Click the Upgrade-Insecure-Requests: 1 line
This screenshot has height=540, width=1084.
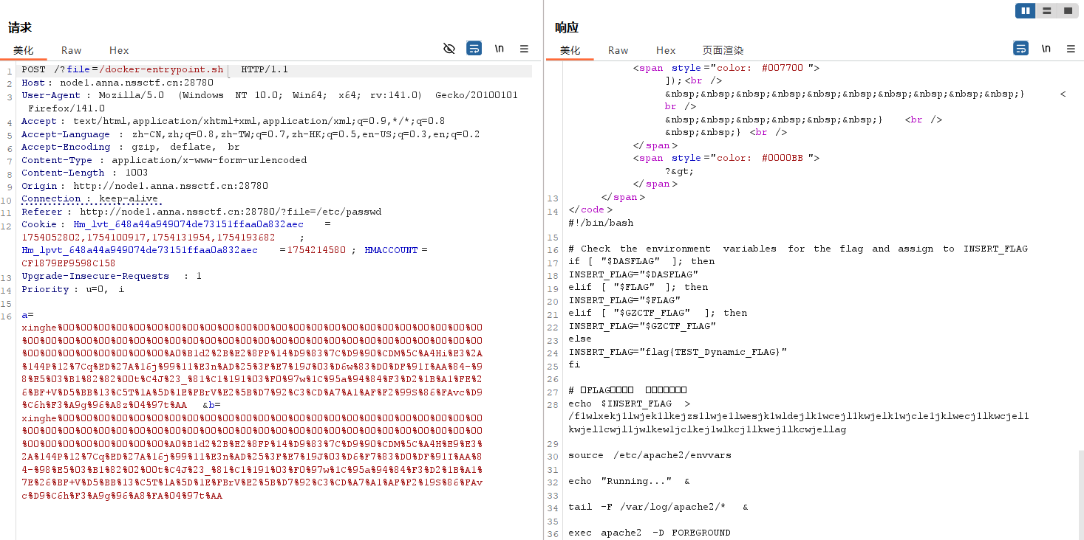click(112, 276)
